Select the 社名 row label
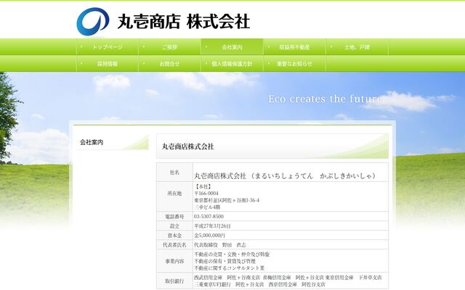This screenshot has height=290, width=465. point(174,173)
